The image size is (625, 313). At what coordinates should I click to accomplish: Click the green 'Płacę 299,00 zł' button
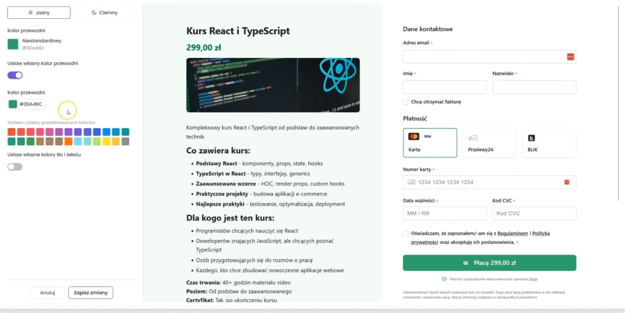[x=490, y=263]
